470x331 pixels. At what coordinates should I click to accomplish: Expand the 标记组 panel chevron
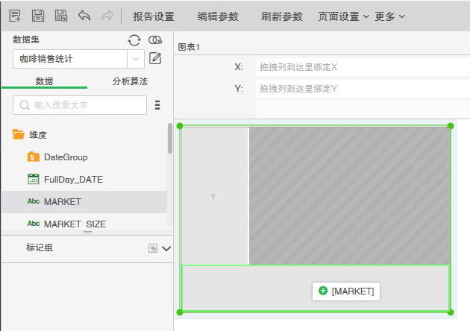click(x=166, y=248)
